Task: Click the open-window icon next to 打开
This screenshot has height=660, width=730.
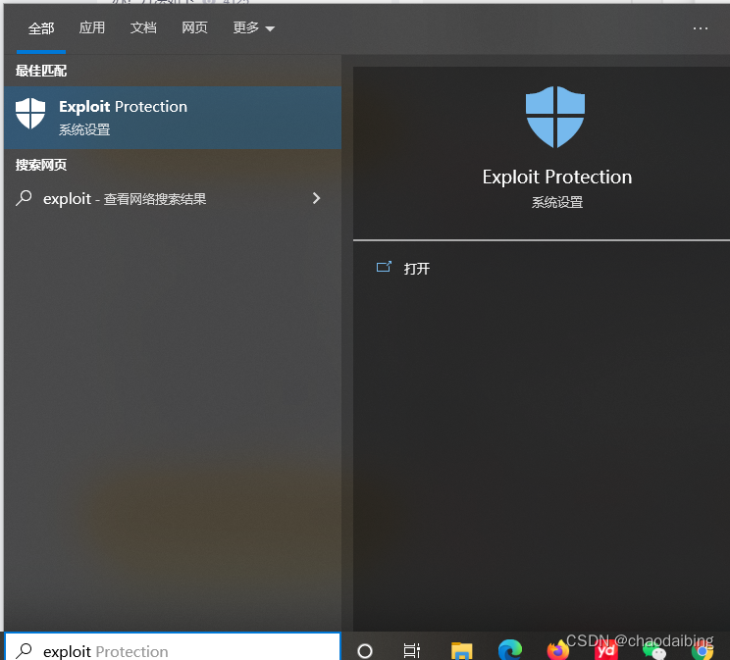Action: (x=384, y=267)
